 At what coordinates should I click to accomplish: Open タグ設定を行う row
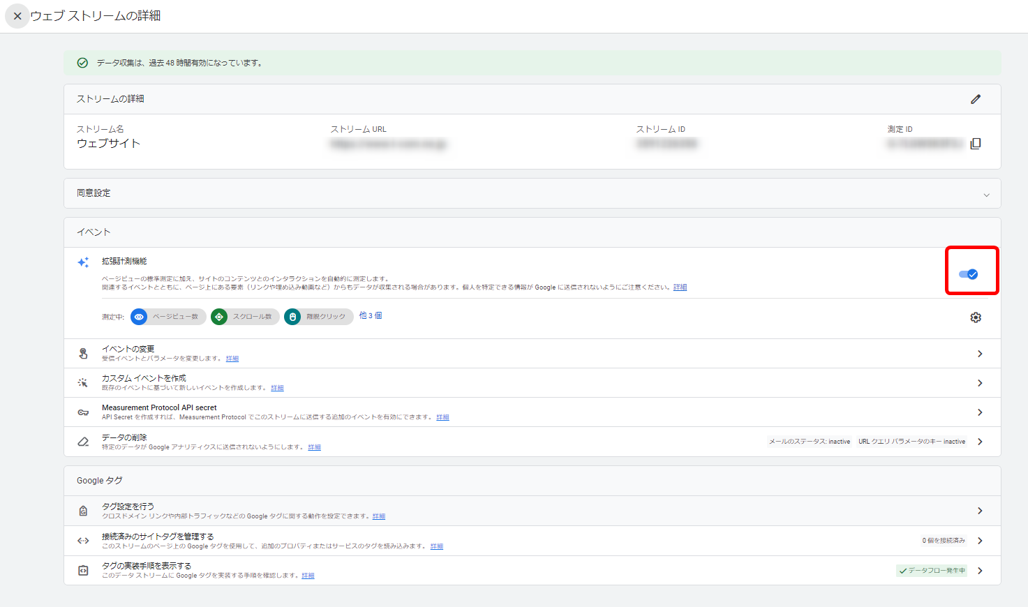[532, 511]
